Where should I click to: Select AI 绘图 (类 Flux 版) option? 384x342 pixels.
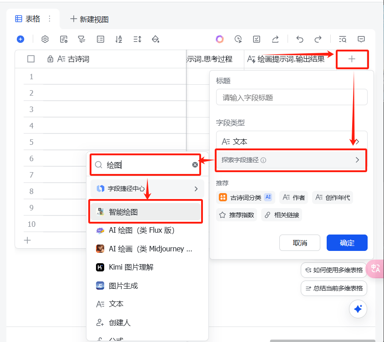(x=147, y=230)
